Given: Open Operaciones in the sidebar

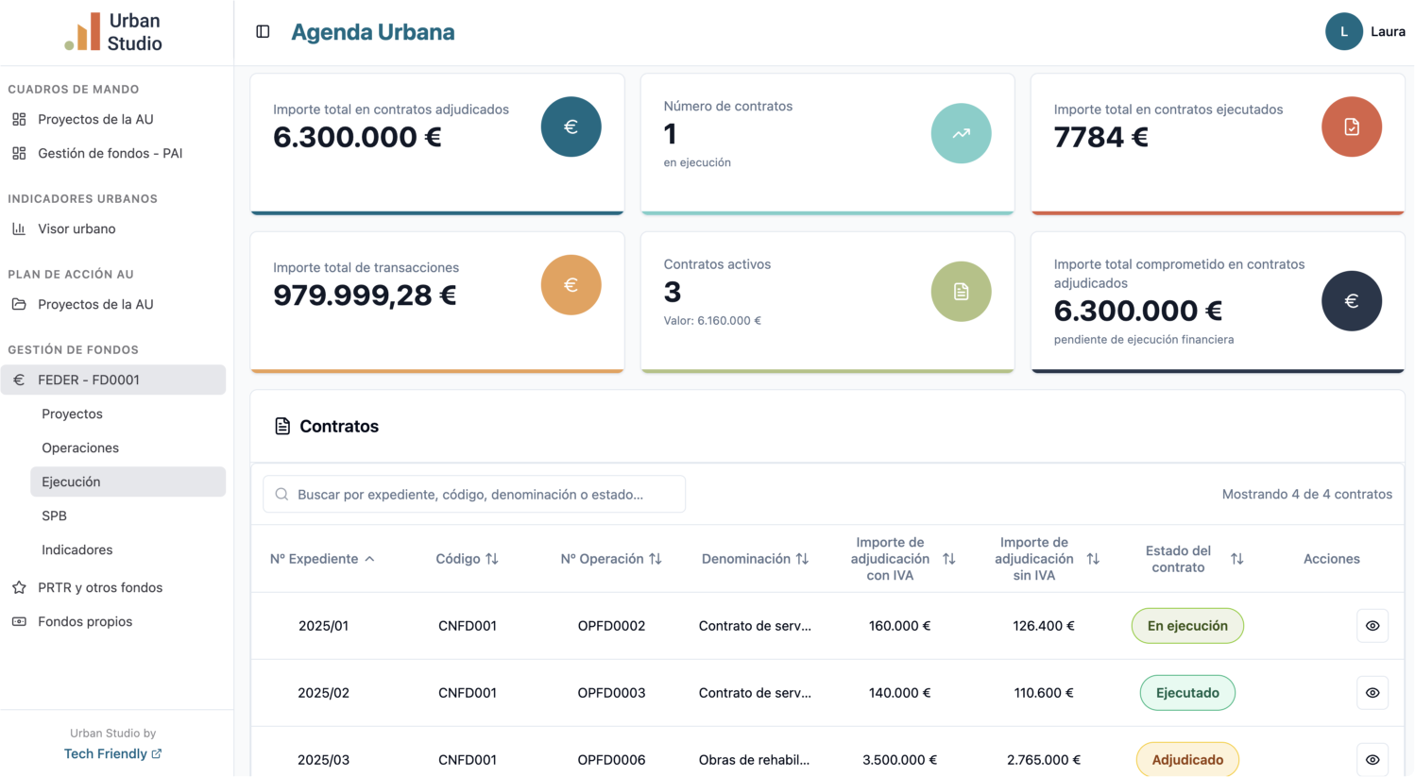Looking at the screenshot, I should (80, 448).
